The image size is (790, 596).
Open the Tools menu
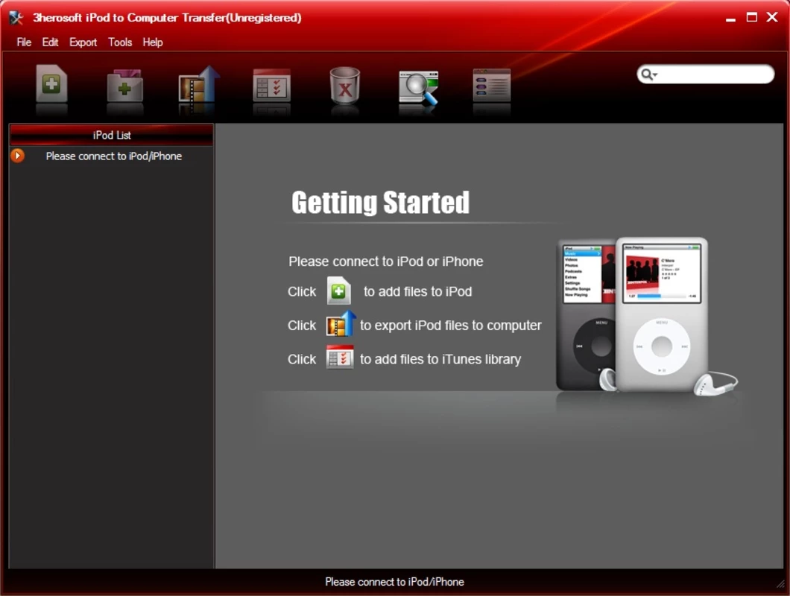[x=120, y=42]
